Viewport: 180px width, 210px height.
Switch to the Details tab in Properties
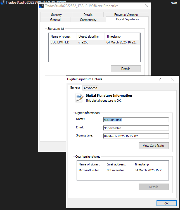click(x=88, y=14)
